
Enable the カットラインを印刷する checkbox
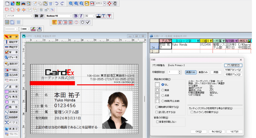point(192,112)
